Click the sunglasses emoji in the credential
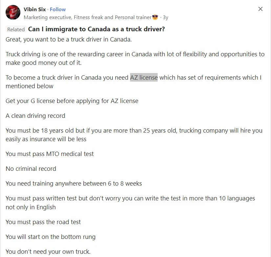271x257 pixels. click(155, 17)
